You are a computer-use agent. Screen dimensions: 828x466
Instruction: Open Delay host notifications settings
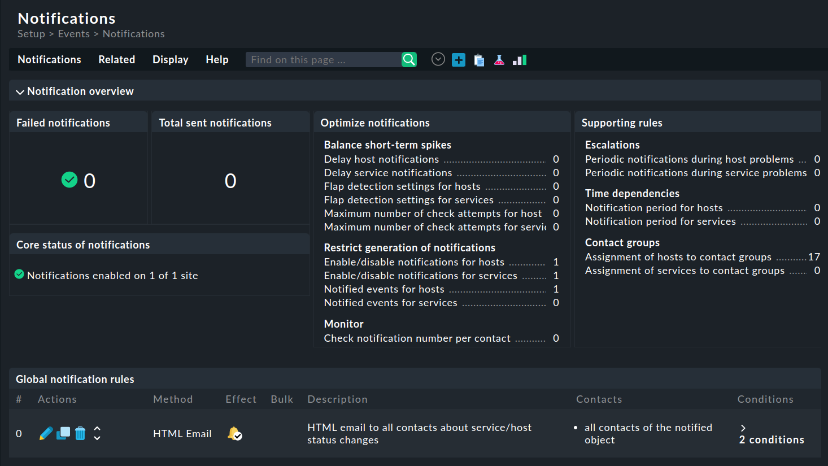pos(381,159)
